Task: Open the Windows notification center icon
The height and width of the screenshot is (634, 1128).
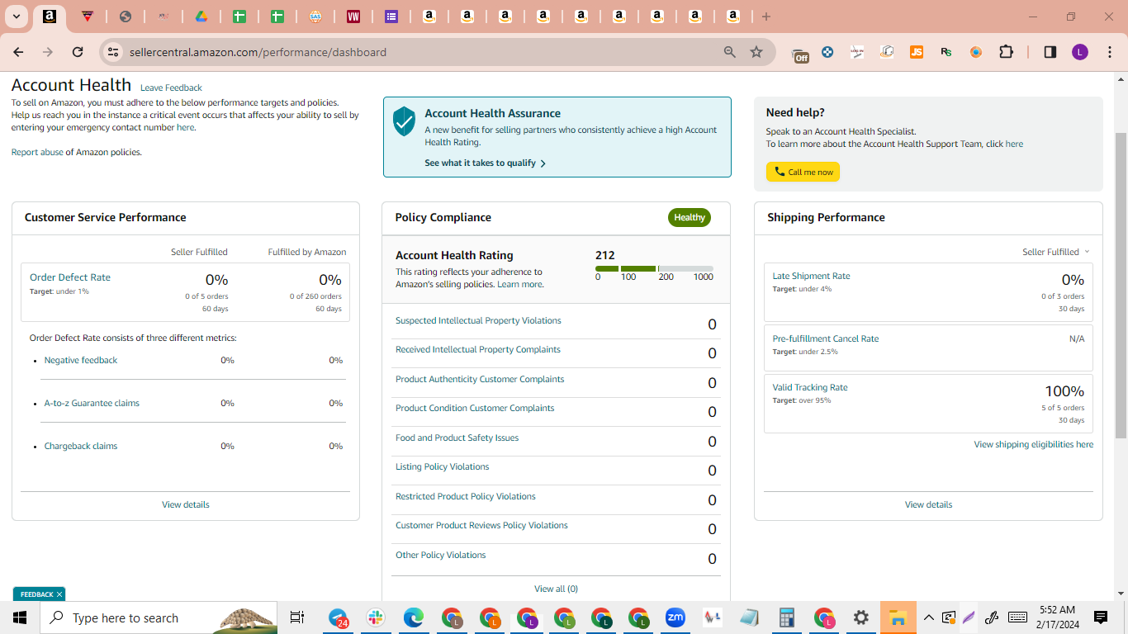Action: click(1101, 617)
